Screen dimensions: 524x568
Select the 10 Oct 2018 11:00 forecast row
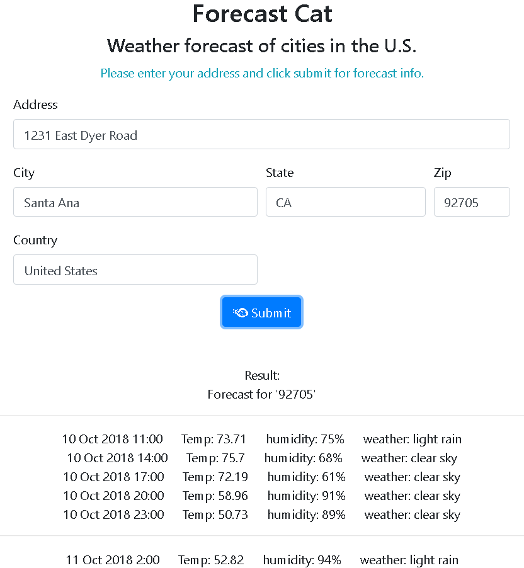coord(261,439)
